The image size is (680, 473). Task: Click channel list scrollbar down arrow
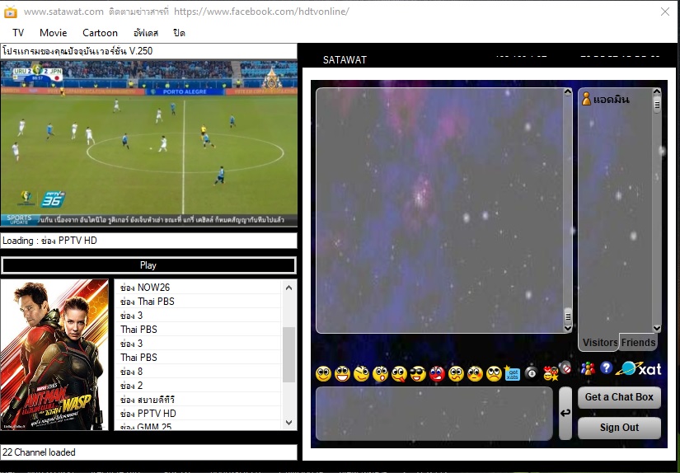(x=288, y=422)
